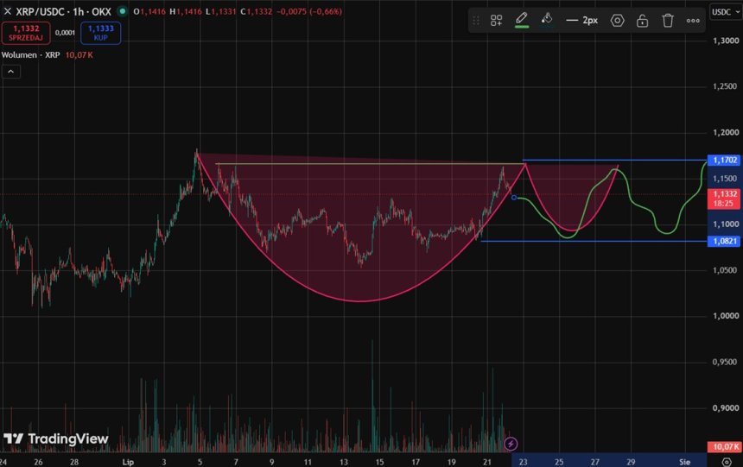Click the 0,9500 price axis value
Screen dimensions: 743x467
[x=726, y=362]
